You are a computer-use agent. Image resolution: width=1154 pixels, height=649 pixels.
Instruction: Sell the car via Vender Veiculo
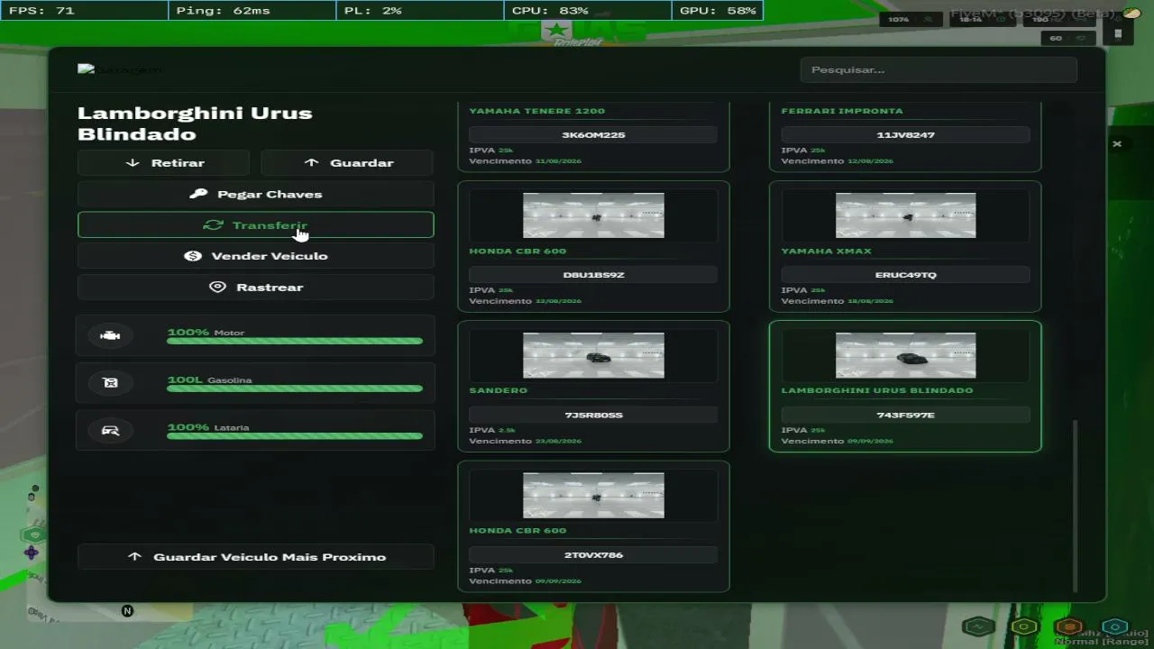255,256
